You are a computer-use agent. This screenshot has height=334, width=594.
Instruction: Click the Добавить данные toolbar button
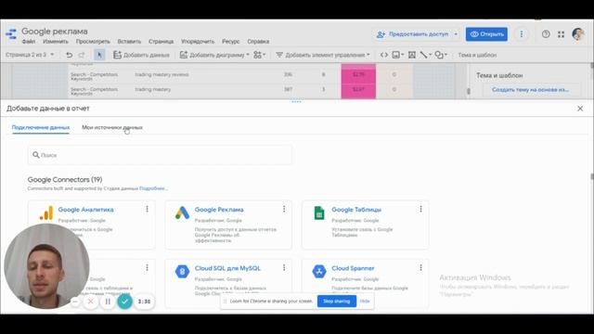[x=141, y=55]
